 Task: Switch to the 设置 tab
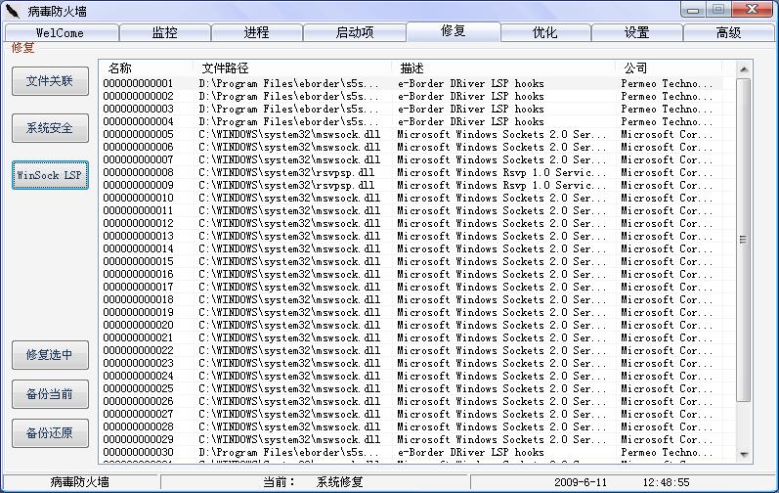(x=637, y=32)
